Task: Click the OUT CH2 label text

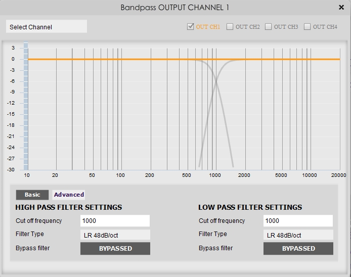Action: coord(248,27)
